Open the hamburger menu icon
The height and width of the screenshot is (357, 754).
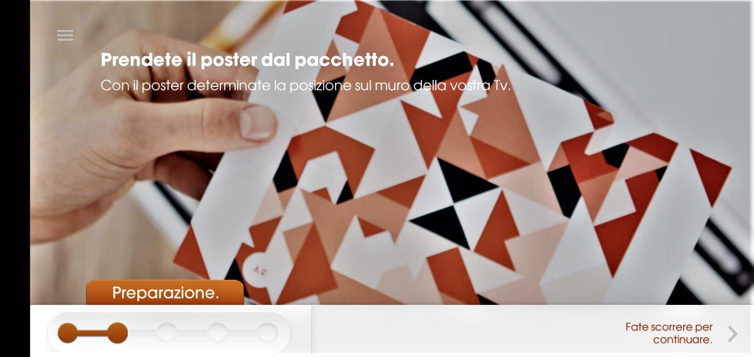tap(65, 35)
